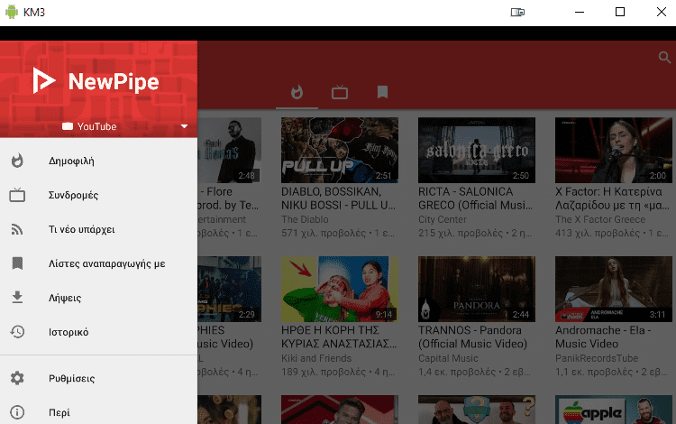Screen dimensions: 676x424
Task: Select the YouTube service label
Action: tap(96, 126)
